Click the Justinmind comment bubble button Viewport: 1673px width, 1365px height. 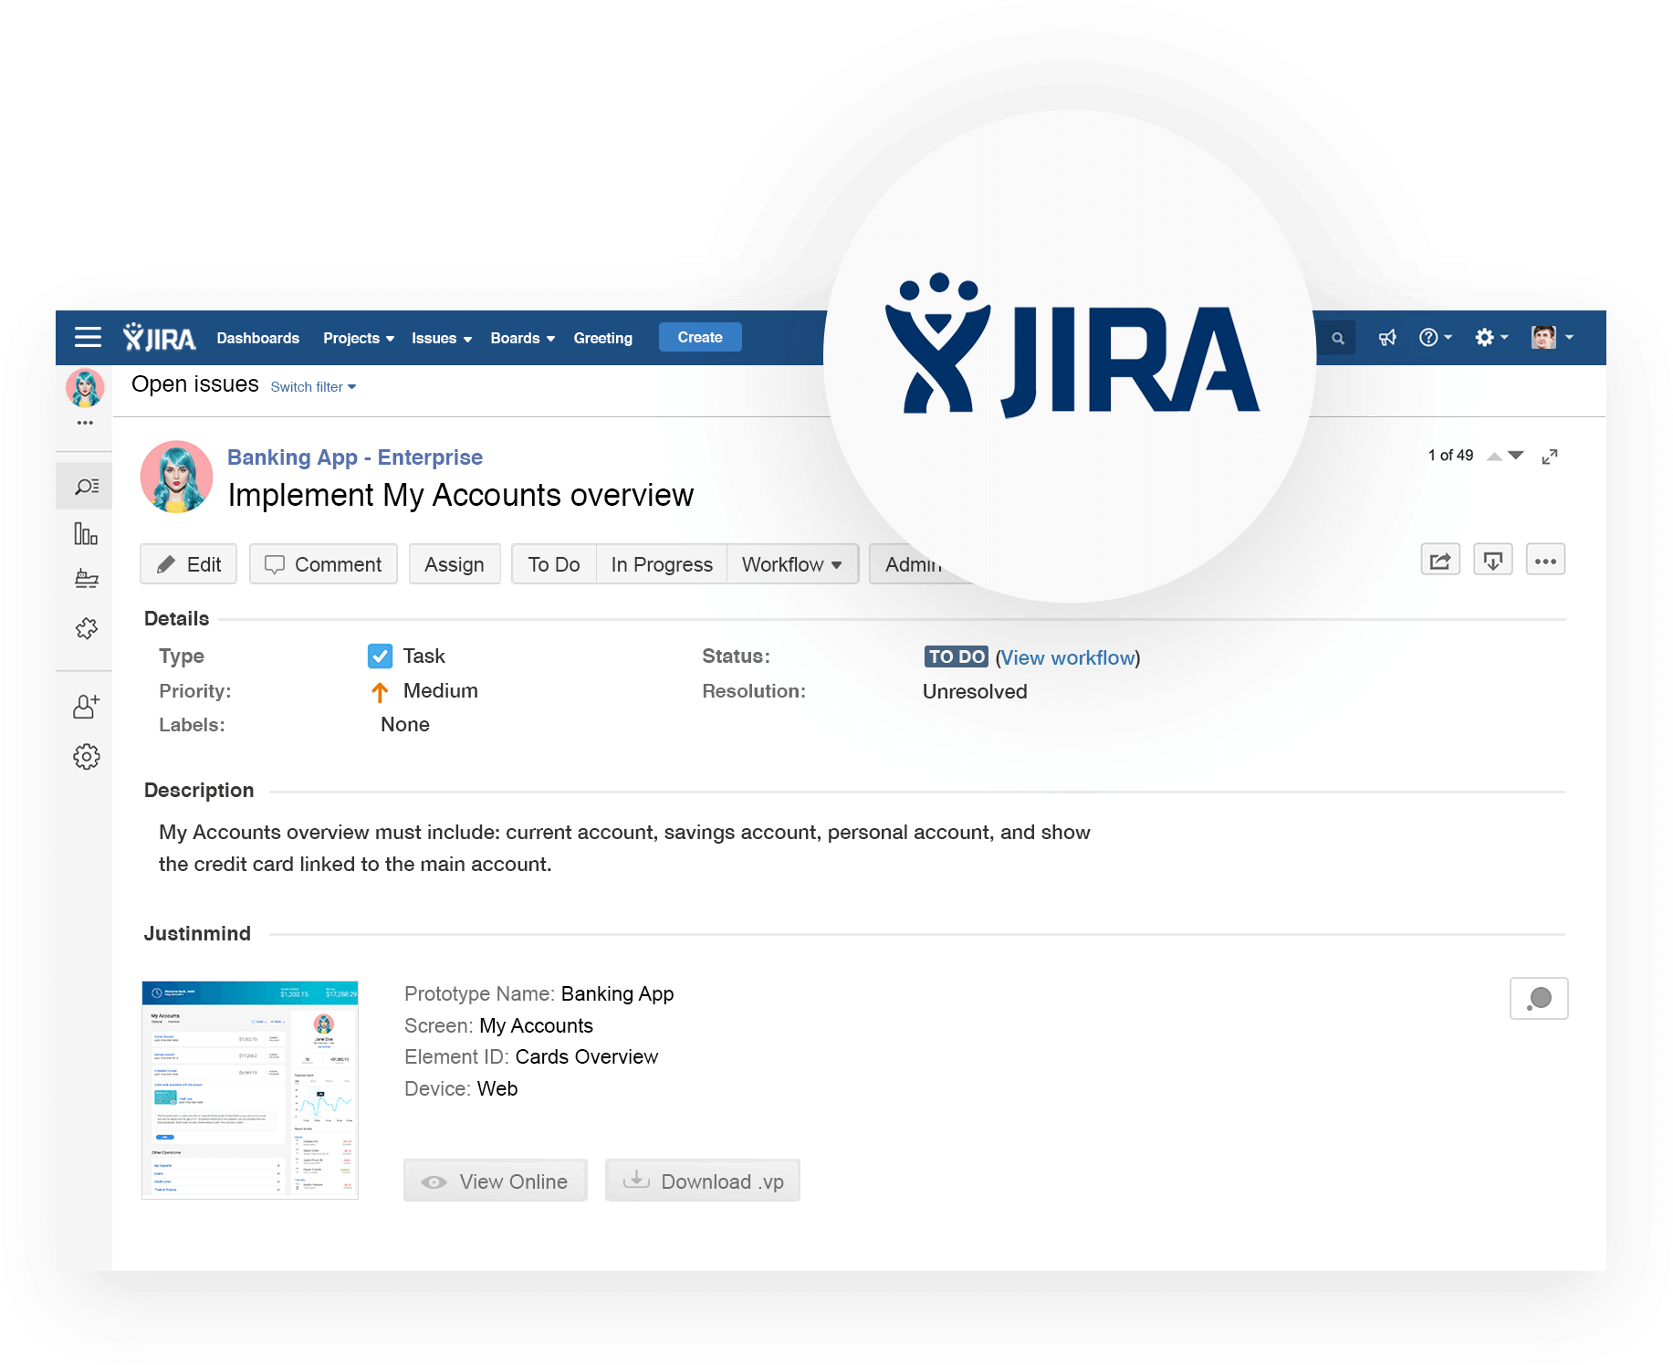pyautogui.click(x=1539, y=998)
